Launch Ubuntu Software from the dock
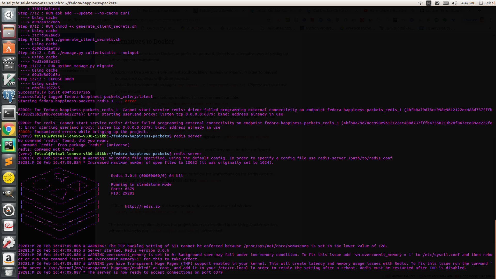Viewport: 496px width, 279px height. (x=9, y=48)
